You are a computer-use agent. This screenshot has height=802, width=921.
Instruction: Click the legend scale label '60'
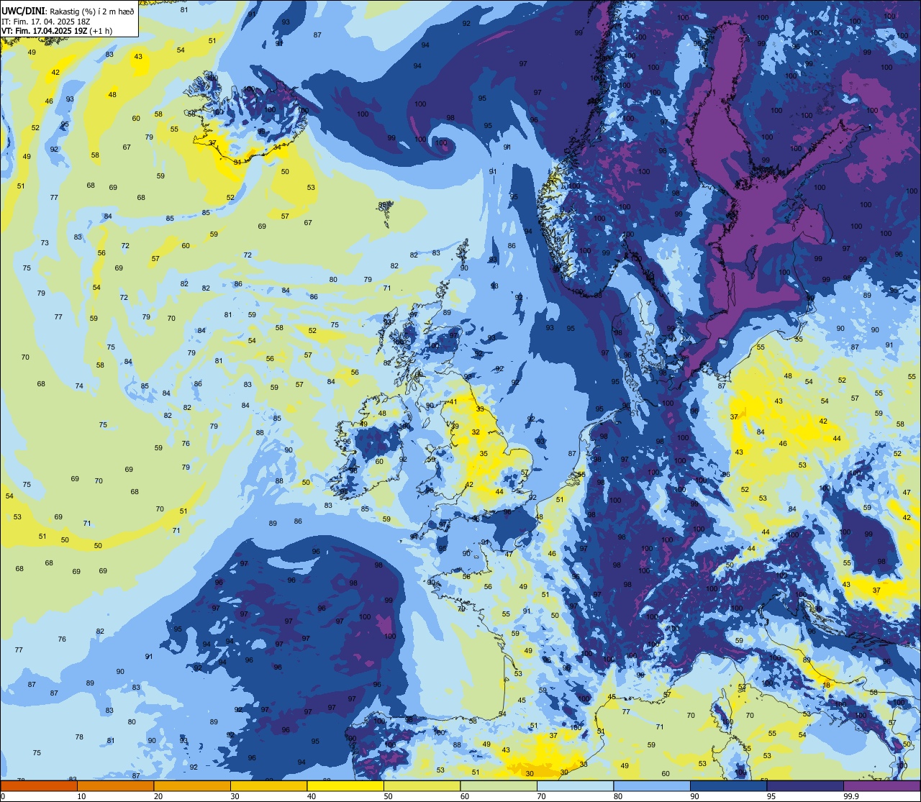464,796
